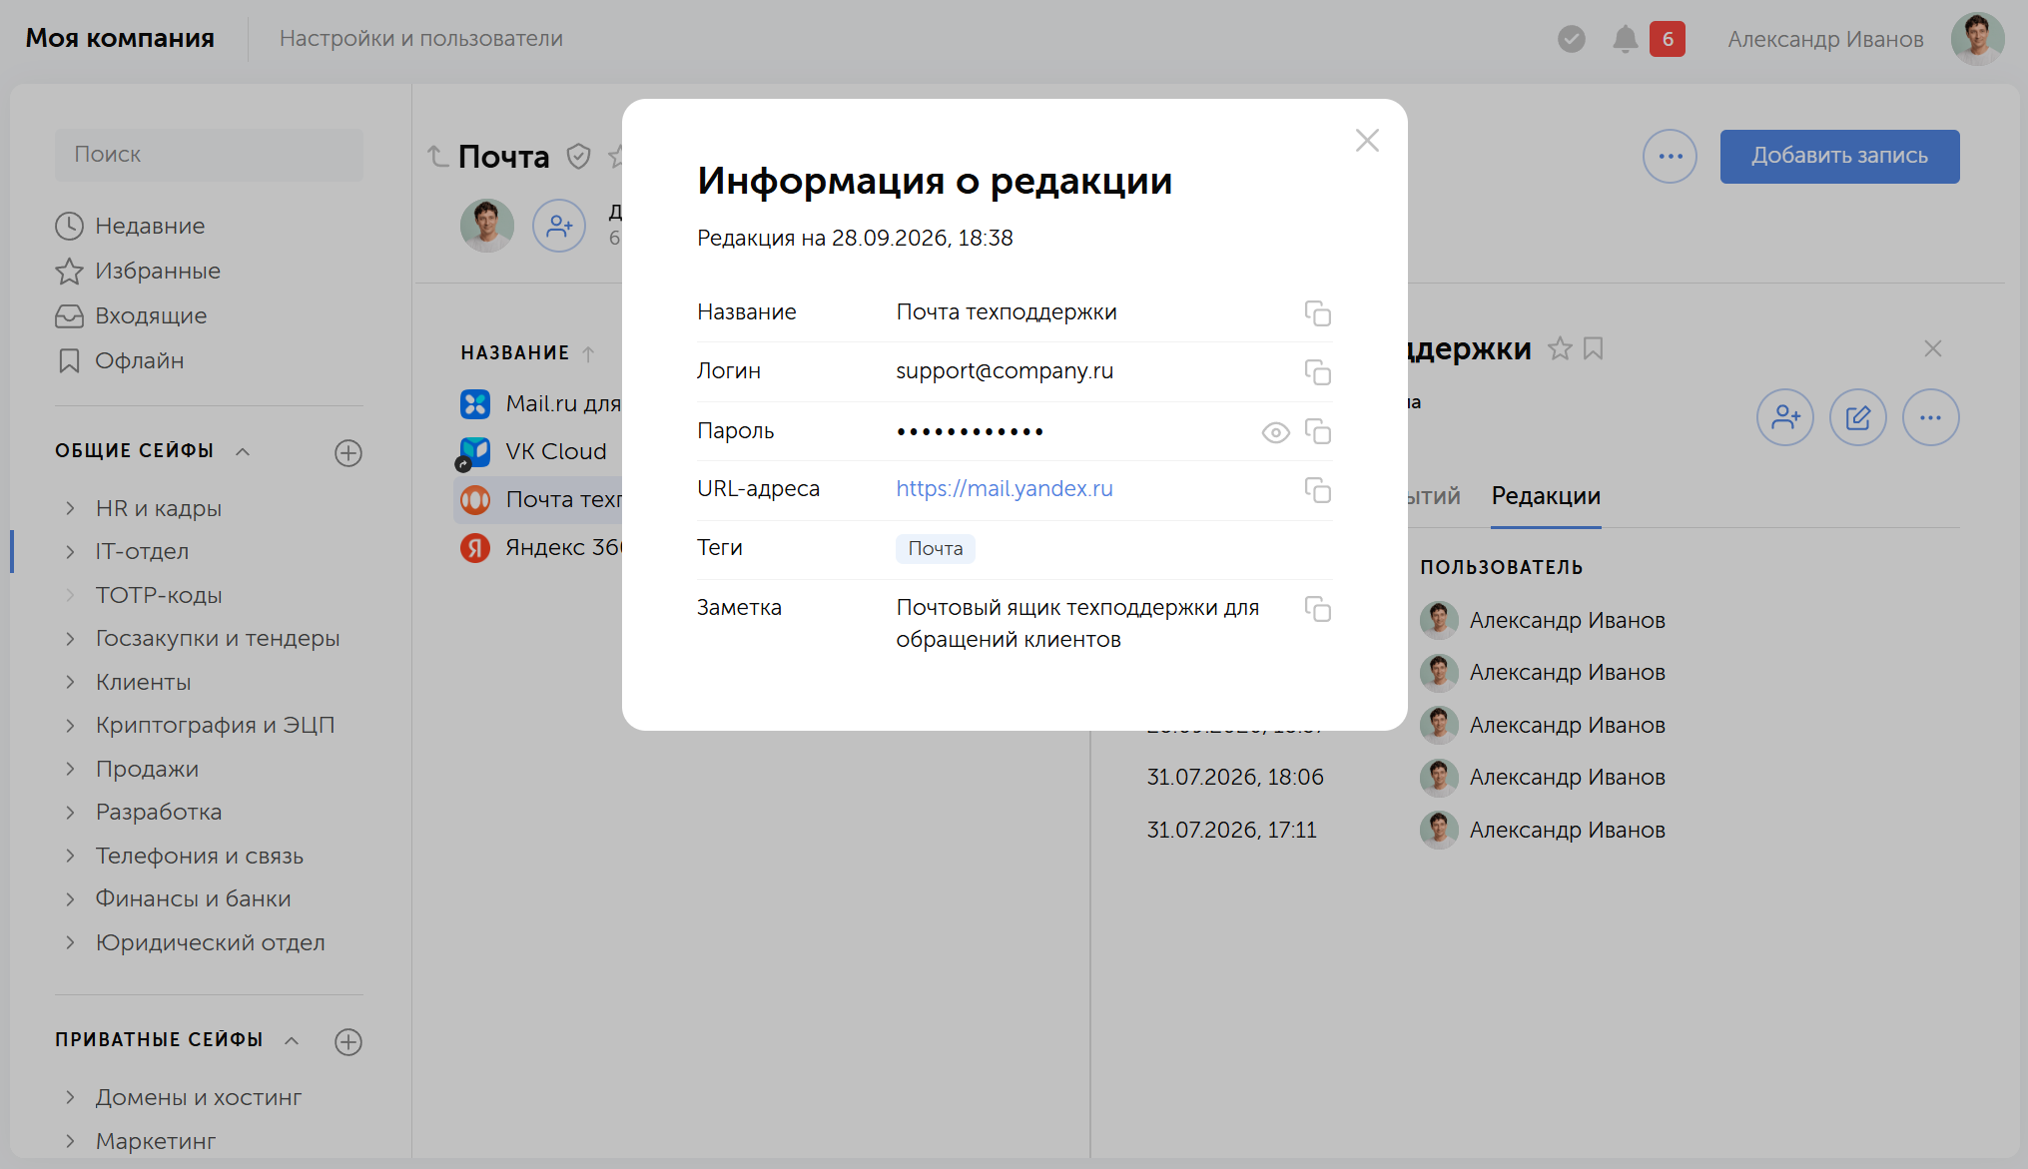
Task: Close the record details panel
Action: [1933, 348]
